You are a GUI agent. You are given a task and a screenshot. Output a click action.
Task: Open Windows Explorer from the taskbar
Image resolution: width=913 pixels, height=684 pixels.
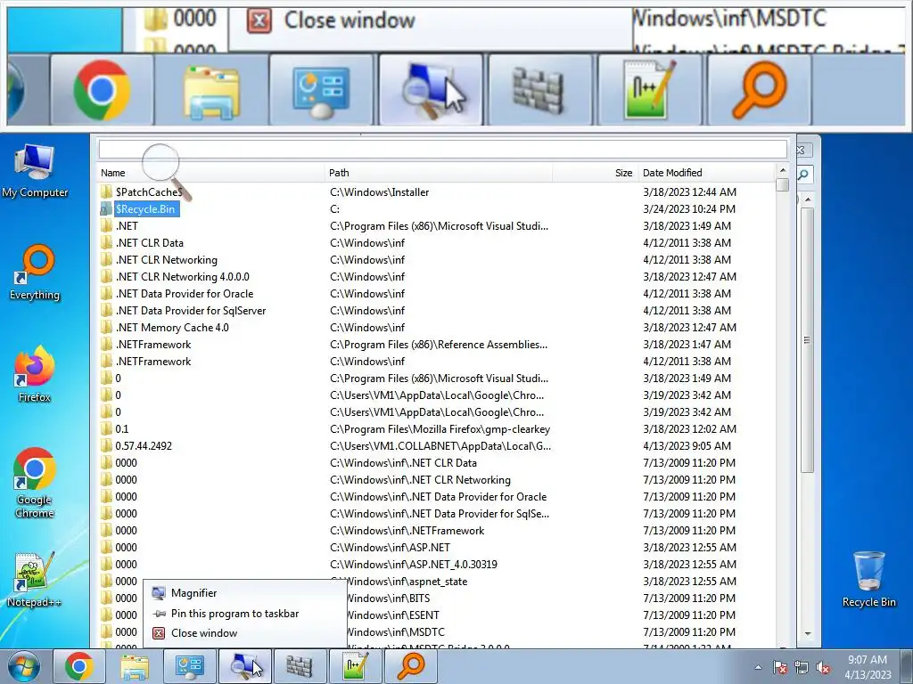135,666
